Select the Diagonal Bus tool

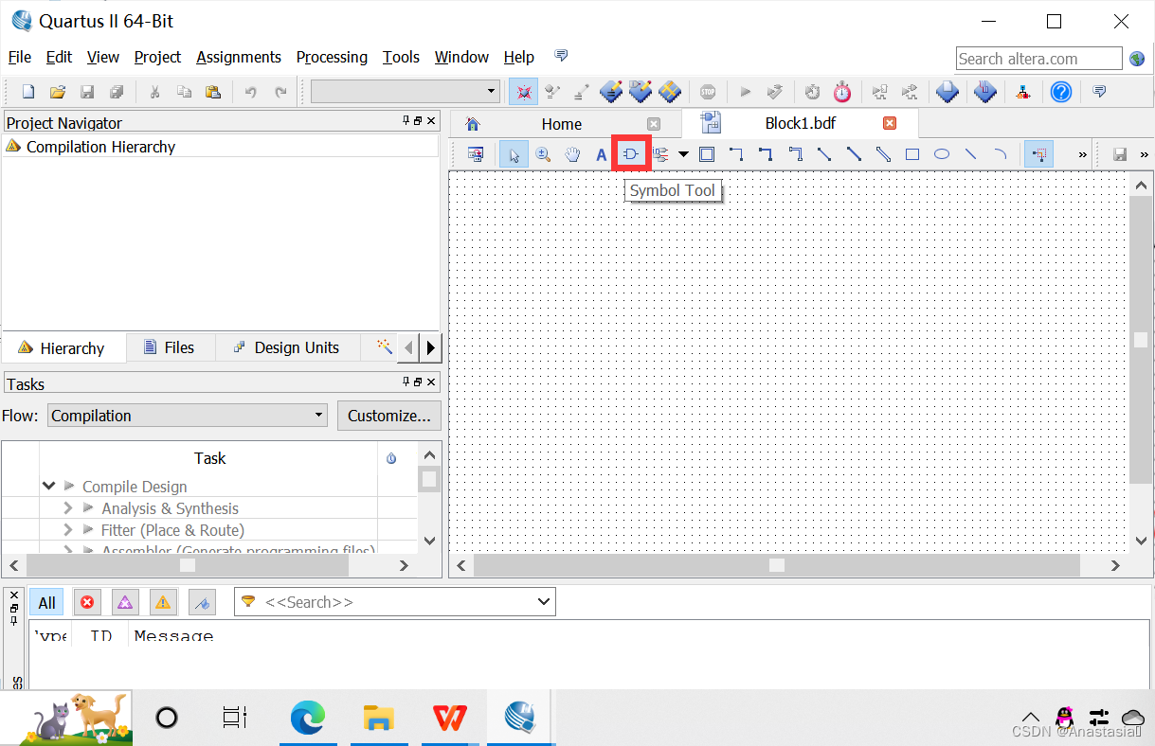click(x=854, y=154)
